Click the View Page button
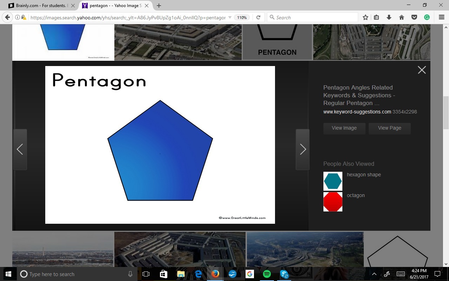The image size is (449, 281). 389,128
